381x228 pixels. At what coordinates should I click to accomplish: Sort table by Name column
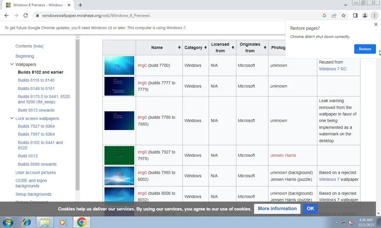point(179,47)
